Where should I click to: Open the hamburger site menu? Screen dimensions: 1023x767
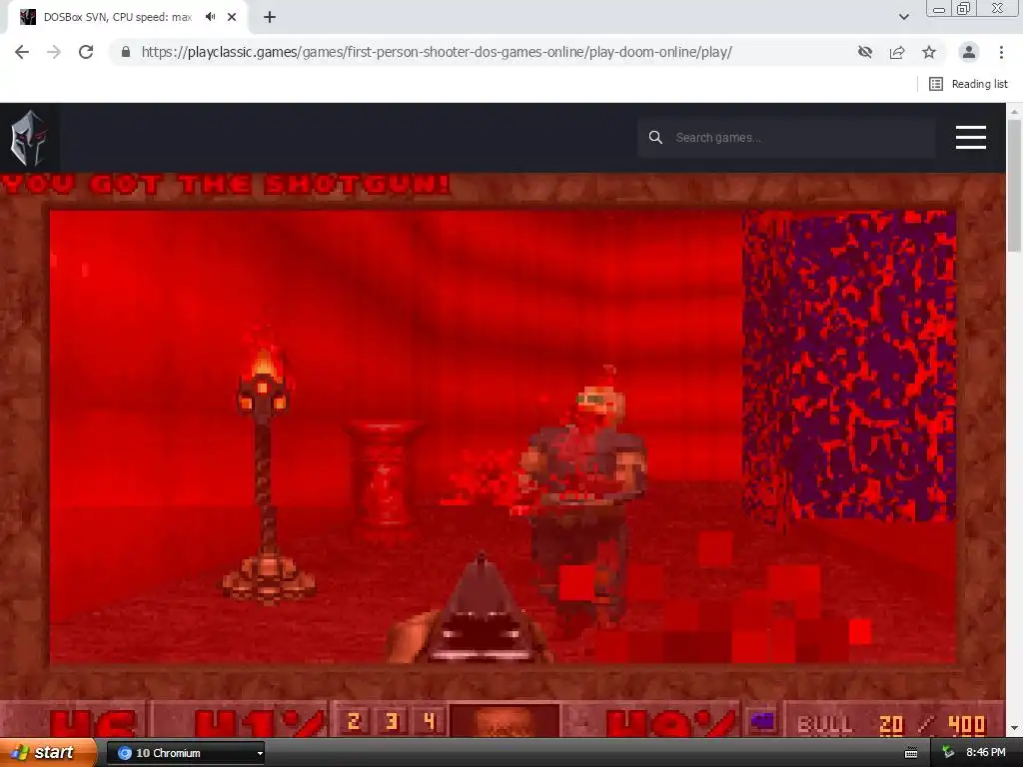(x=971, y=138)
